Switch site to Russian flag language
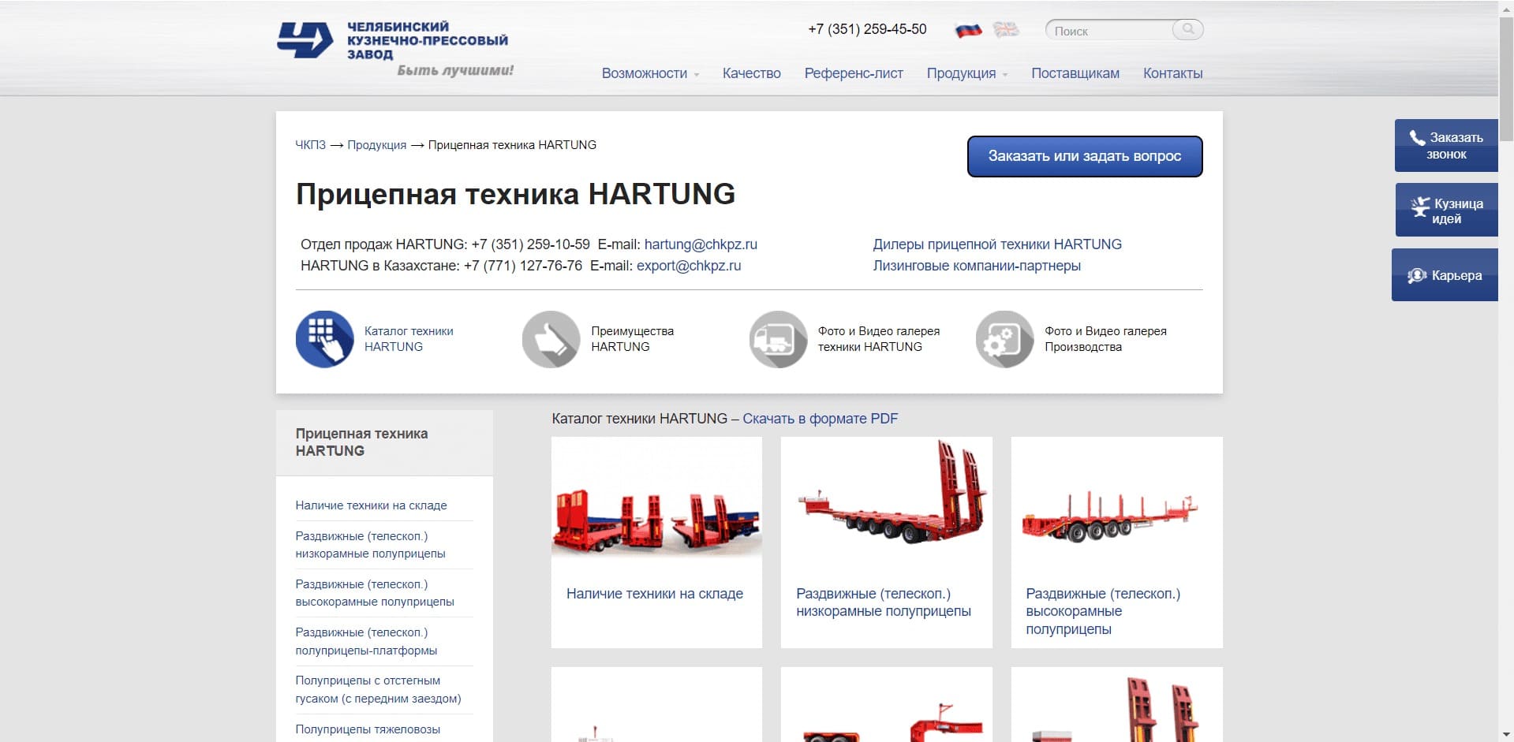 [x=968, y=30]
